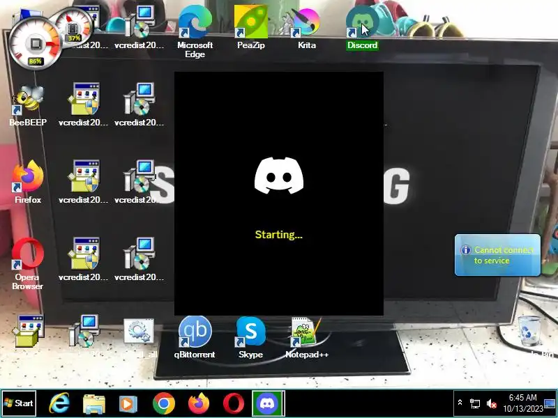This screenshot has width=558, height=418.
Task: Select the shield vcredist installer beside Opera Browser
Action: 83,259
